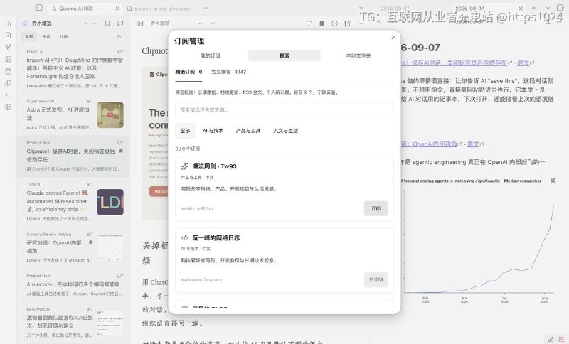The height and width of the screenshot is (344, 569).
Task: Open the Airuncode article from Product Hunt
Action: 75,285
